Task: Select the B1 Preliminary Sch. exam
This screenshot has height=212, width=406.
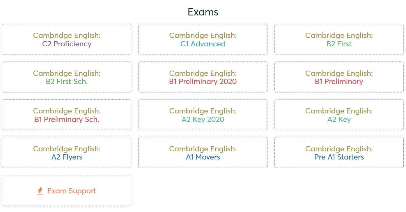Action: coord(67,120)
